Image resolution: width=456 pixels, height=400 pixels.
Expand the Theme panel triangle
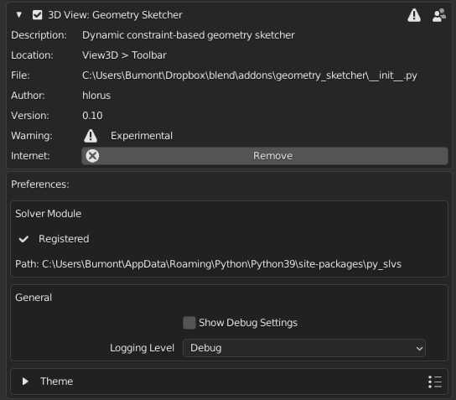[x=25, y=382]
